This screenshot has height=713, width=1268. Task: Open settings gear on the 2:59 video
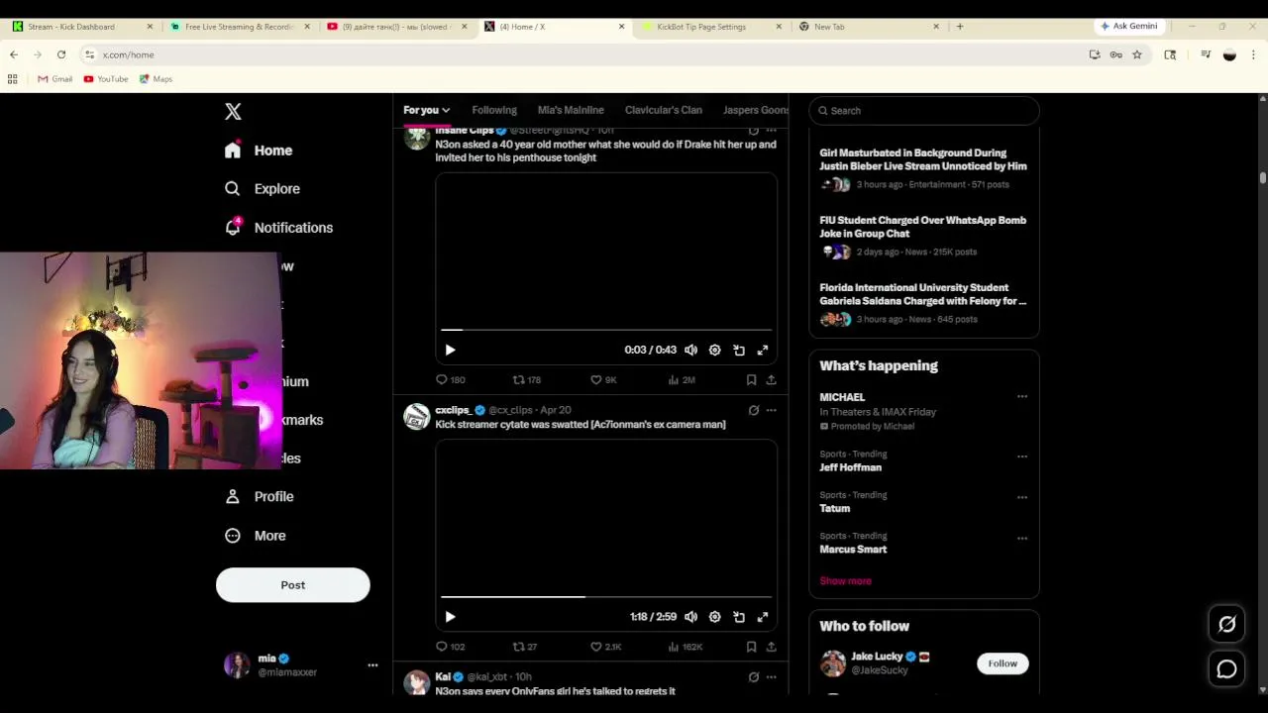pyautogui.click(x=714, y=617)
